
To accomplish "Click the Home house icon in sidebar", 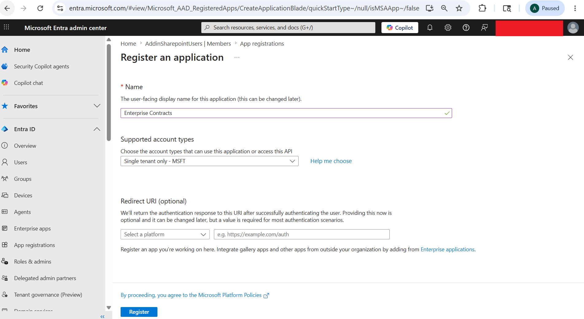I will 5,50.
